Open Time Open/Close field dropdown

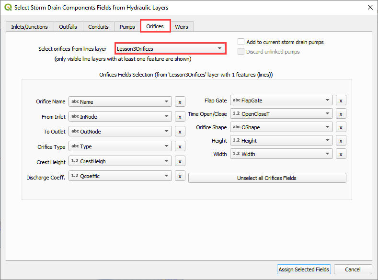click(281, 114)
